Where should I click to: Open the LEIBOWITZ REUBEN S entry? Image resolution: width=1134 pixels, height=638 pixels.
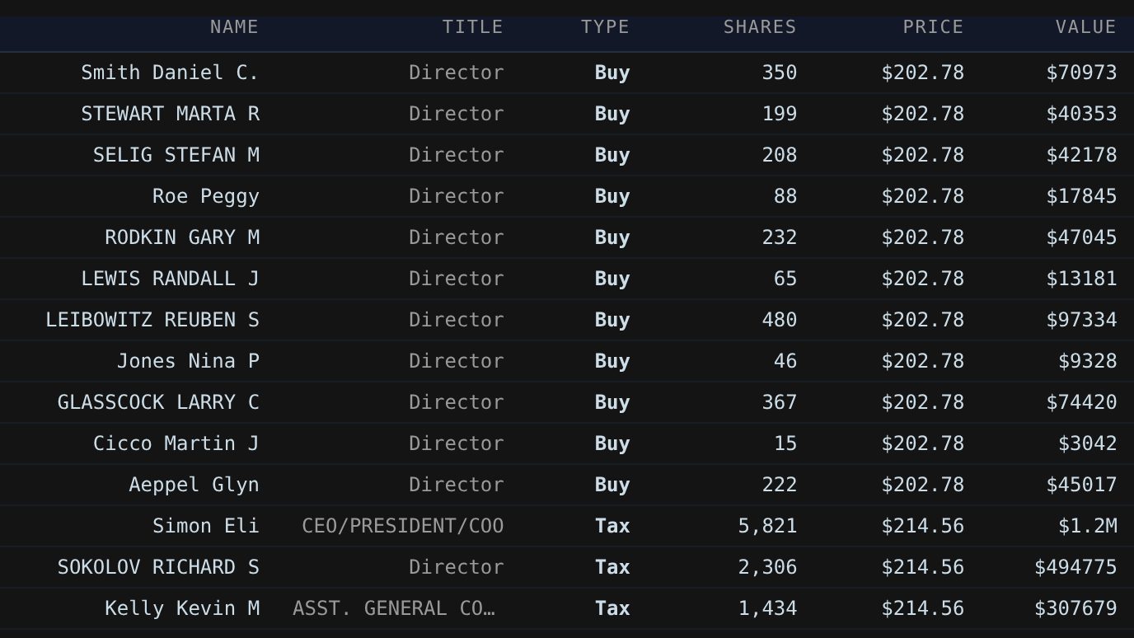tap(152, 320)
